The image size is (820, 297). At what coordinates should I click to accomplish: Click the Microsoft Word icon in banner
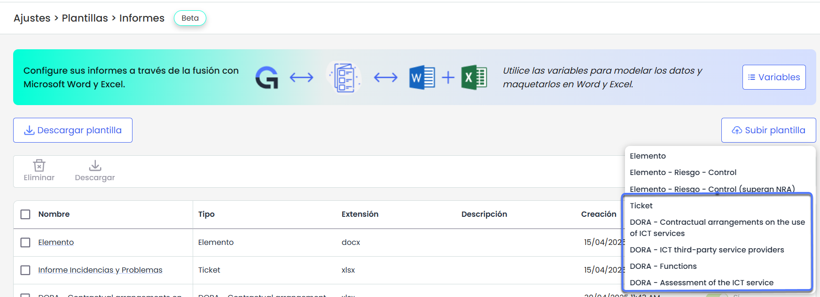coord(422,77)
